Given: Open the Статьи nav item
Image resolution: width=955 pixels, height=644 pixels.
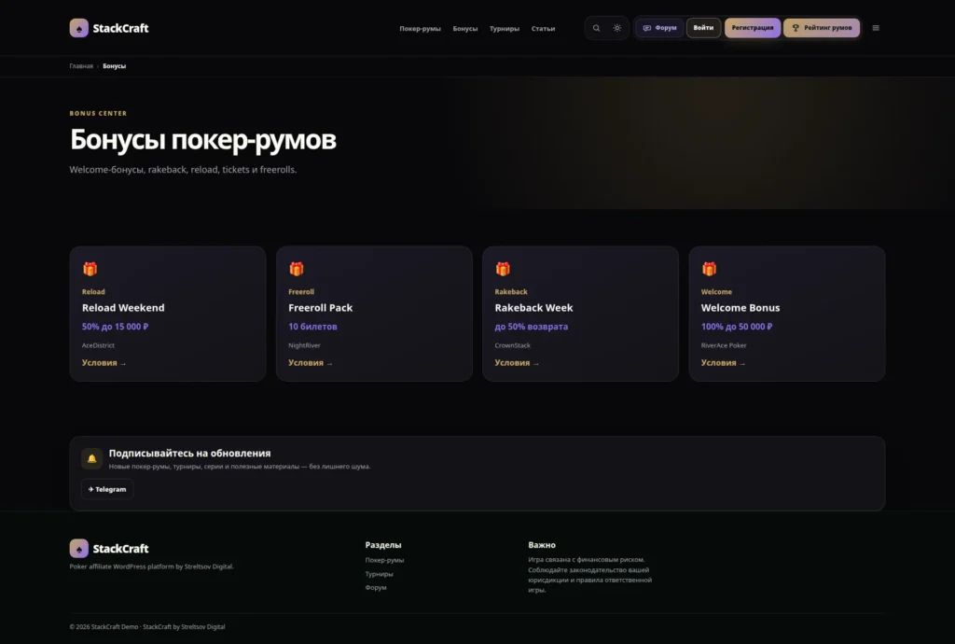Looking at the screenshot, I should pos(544,29).
